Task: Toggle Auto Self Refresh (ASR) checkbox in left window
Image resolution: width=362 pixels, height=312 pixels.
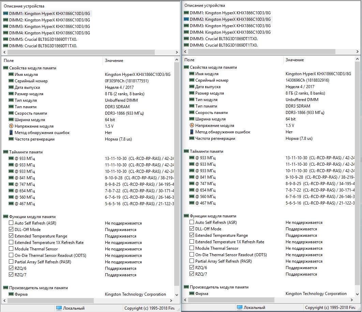Action: tap(11, 223)
